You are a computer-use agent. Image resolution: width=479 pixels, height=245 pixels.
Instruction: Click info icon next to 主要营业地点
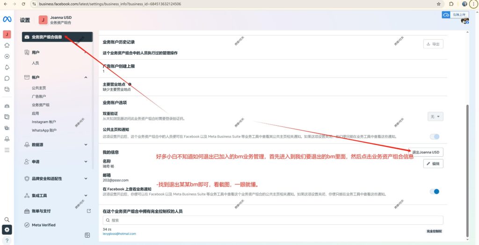pos(130,84)
